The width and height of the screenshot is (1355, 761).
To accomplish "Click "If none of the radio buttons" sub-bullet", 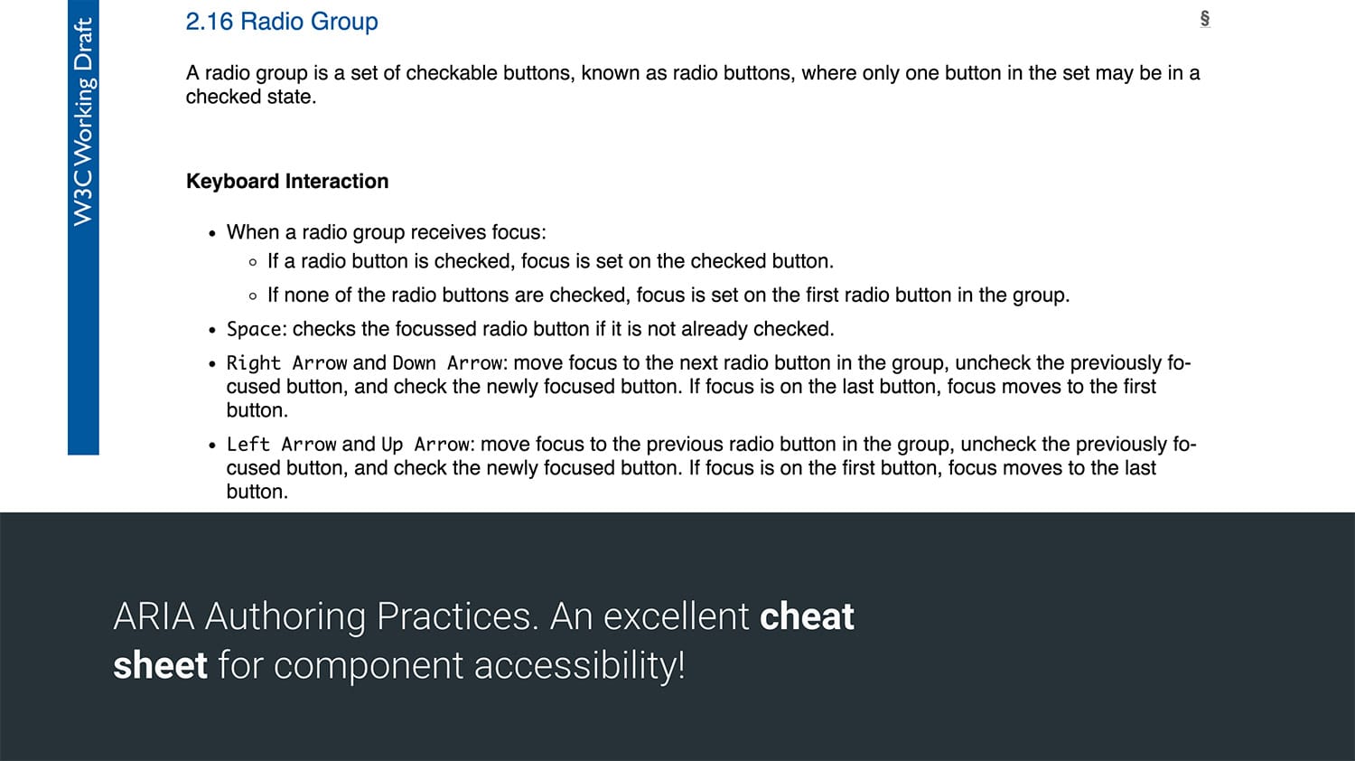I will 668,296.
